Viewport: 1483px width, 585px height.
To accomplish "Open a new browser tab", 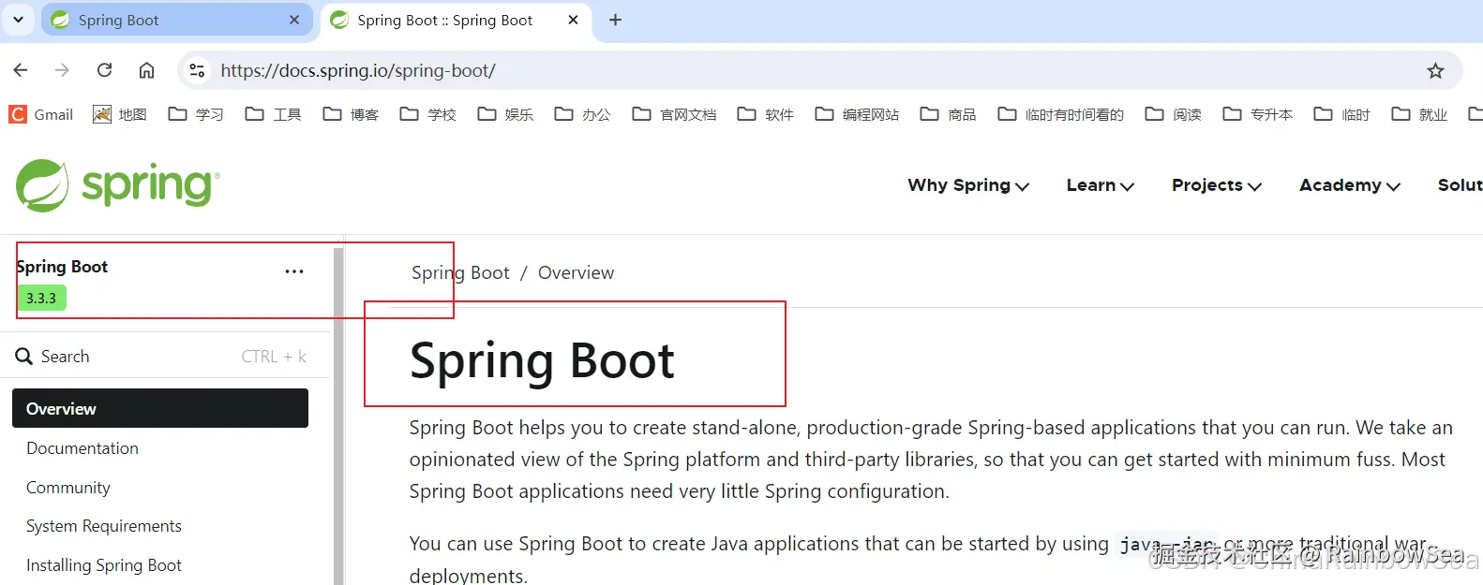I will pos(615,20).
